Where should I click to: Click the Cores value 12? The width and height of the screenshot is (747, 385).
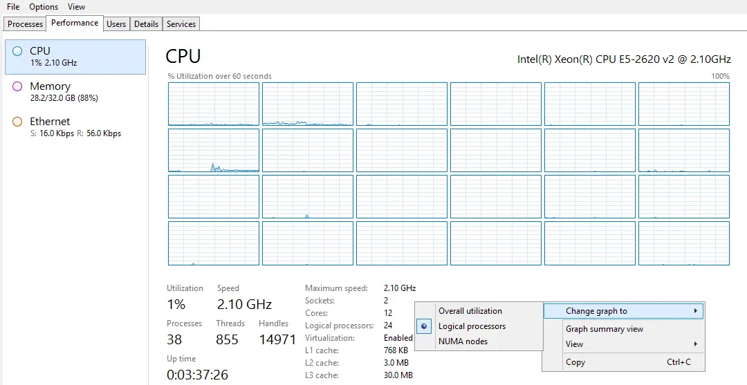388,313
